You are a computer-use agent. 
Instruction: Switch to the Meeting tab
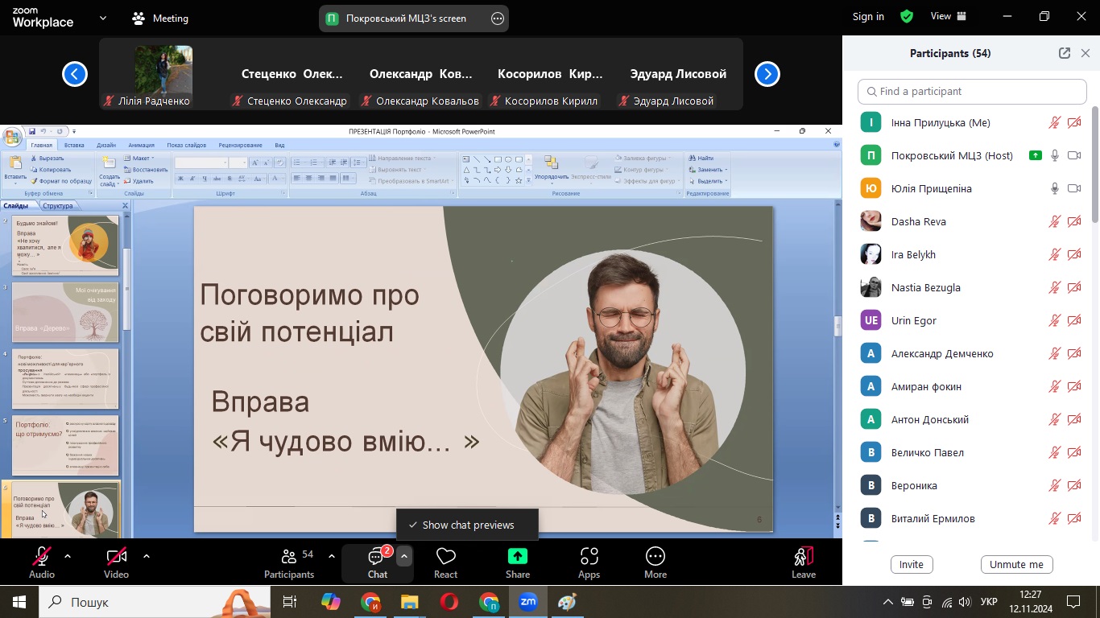160,18
